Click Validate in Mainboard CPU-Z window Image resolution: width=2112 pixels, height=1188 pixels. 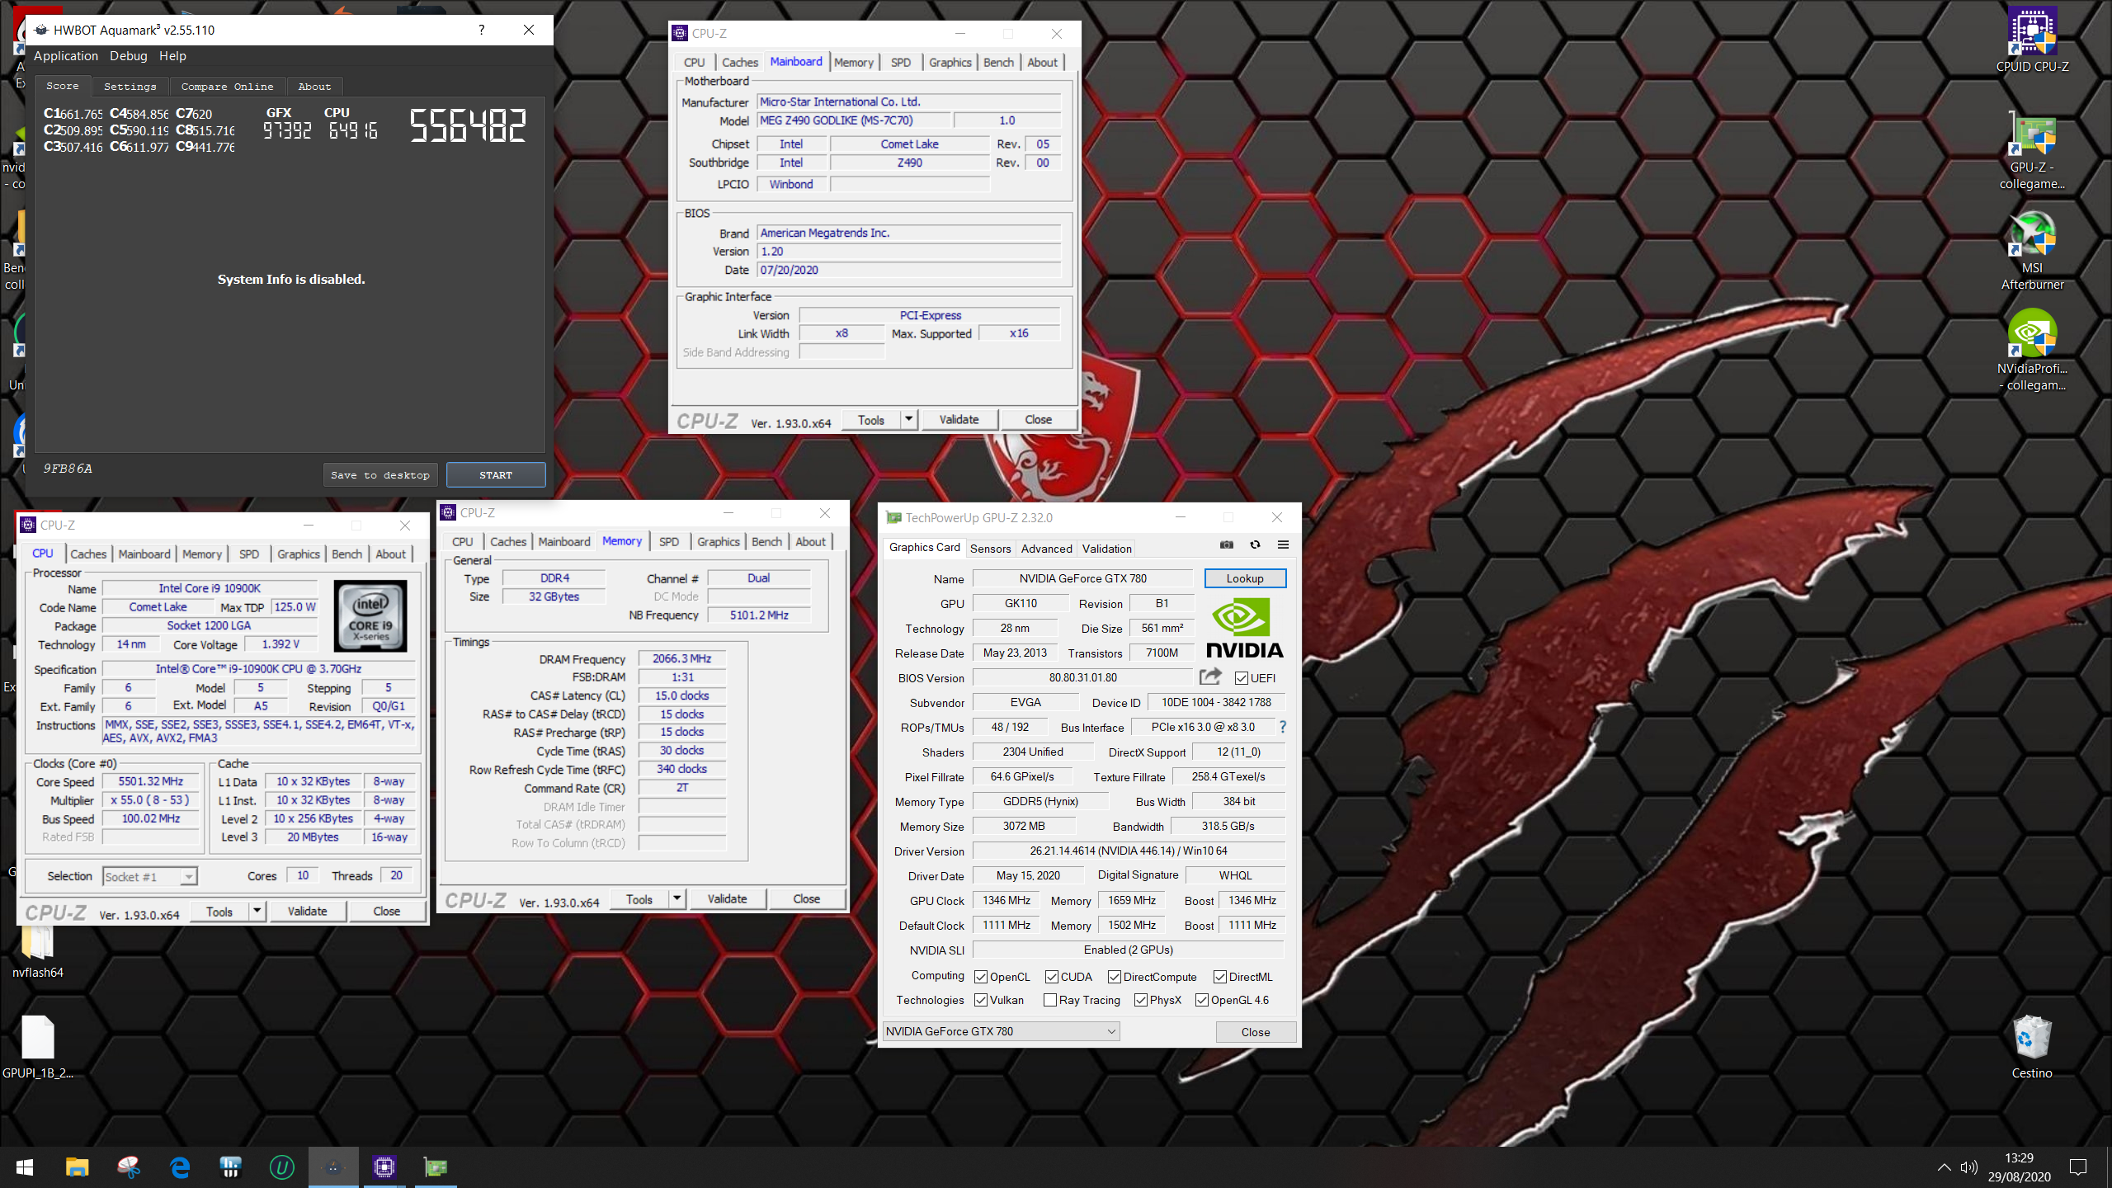[959, 419]
